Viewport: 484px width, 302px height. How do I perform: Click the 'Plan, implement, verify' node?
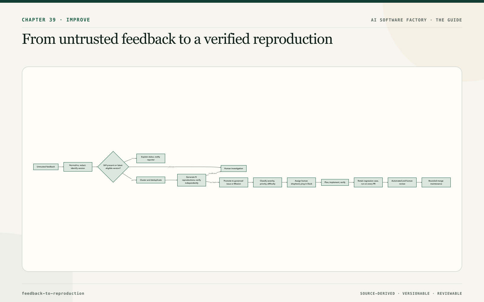(335, 182)
